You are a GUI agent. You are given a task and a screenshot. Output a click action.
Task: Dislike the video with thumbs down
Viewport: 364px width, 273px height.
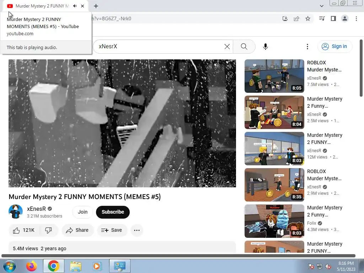(x=48, y=230)
